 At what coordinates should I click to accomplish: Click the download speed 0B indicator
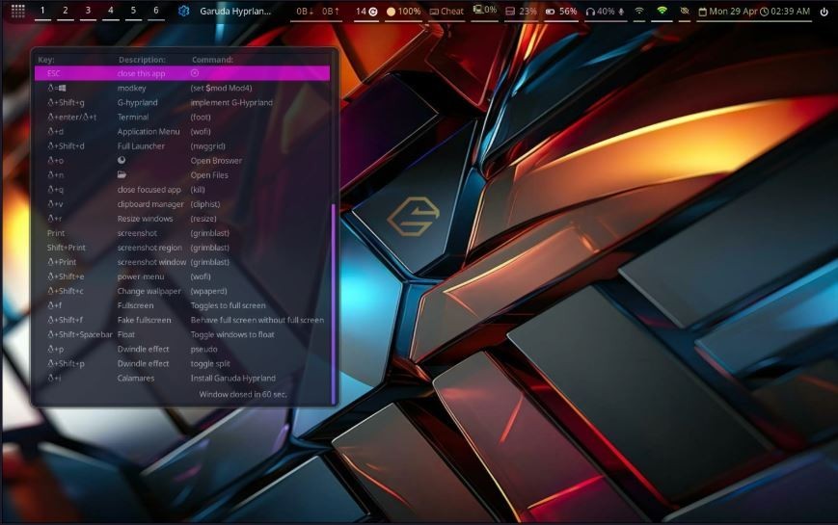point(305,11)
